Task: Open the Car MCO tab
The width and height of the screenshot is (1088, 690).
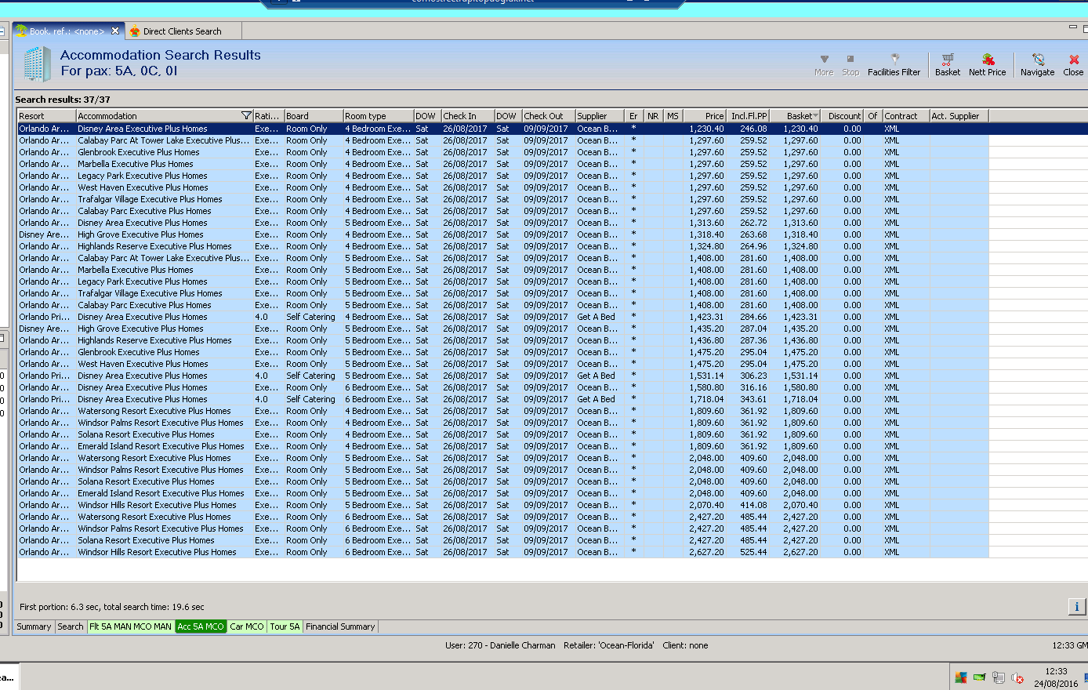Action: (247, 626)
